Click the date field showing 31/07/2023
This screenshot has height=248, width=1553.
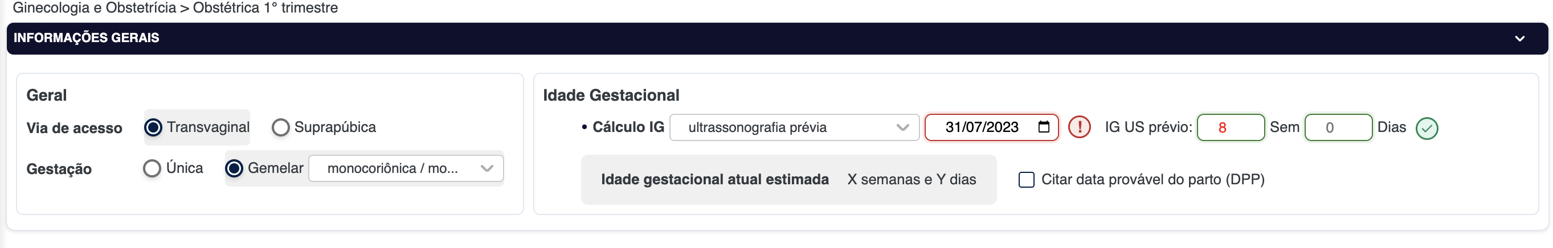(982, 127)
